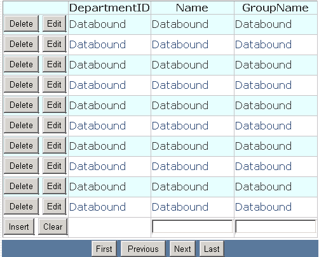319x257 pixels.
Task: Go to Previous page
Action: 144,249
